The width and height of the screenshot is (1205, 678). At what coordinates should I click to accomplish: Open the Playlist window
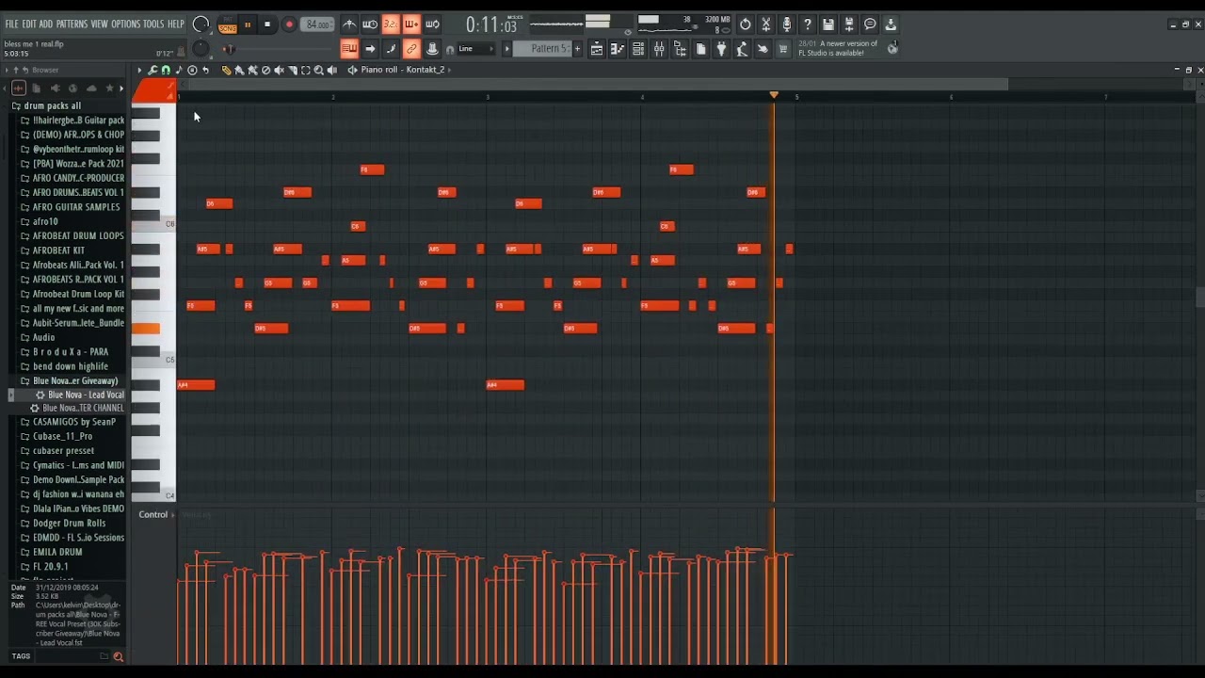(x=597, y=49)
